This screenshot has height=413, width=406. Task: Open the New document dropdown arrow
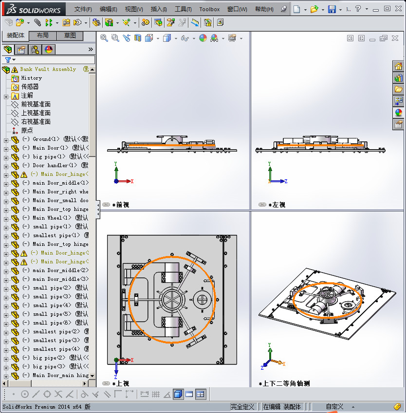click(305, 10)
